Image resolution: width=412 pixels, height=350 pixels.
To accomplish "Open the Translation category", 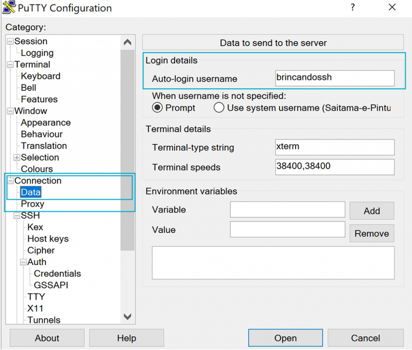I will coord(44,145).
